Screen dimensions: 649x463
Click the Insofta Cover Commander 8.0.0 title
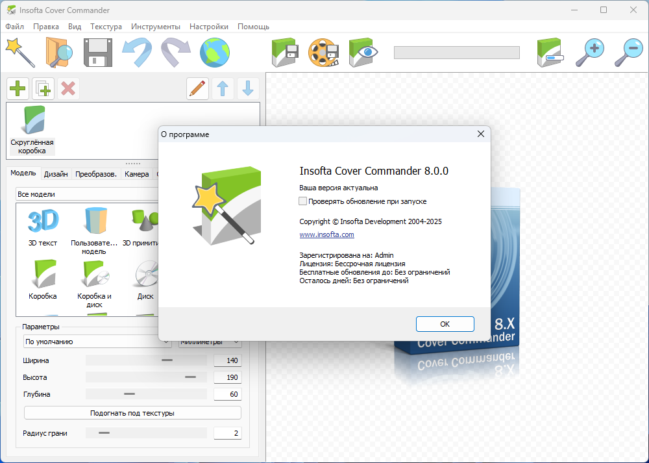pyautogui.click(x=374, y=171)
